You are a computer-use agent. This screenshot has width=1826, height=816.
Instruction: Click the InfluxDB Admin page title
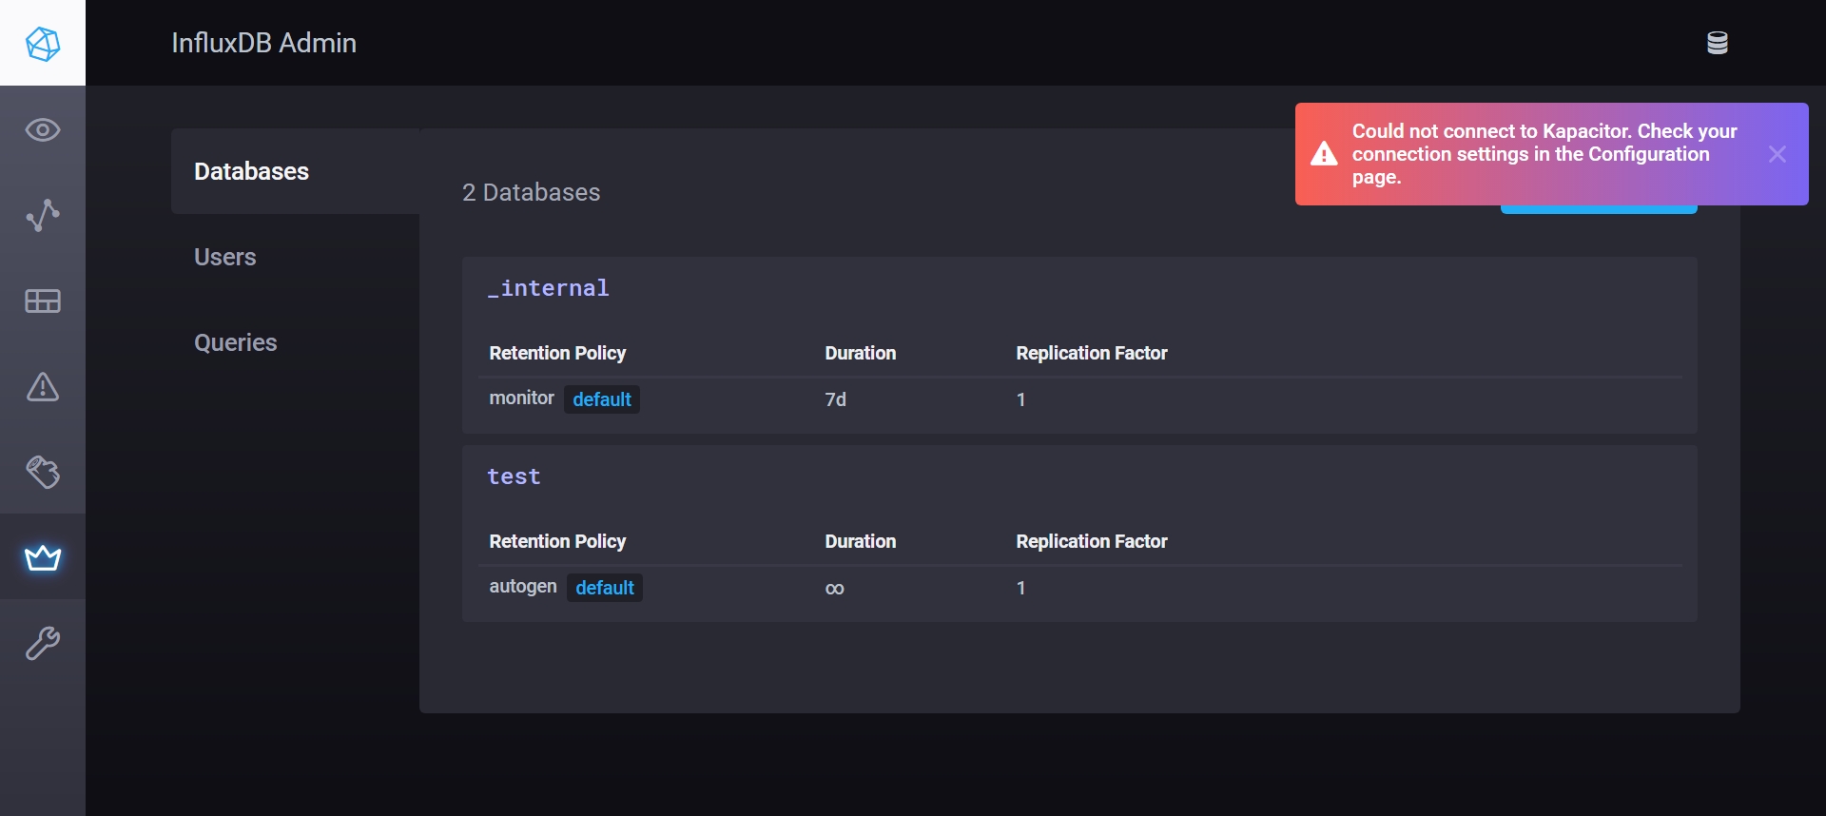[263, 43]
